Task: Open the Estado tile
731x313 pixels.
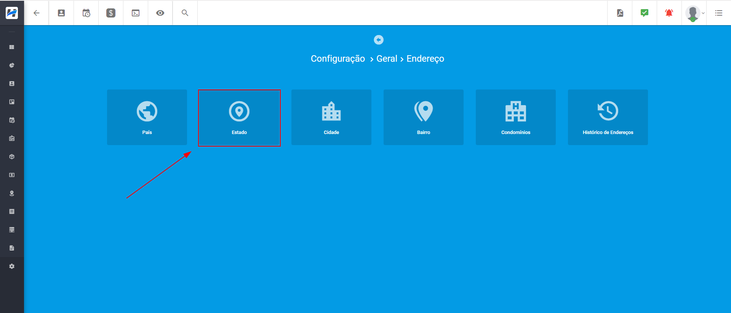Action: 239,118
